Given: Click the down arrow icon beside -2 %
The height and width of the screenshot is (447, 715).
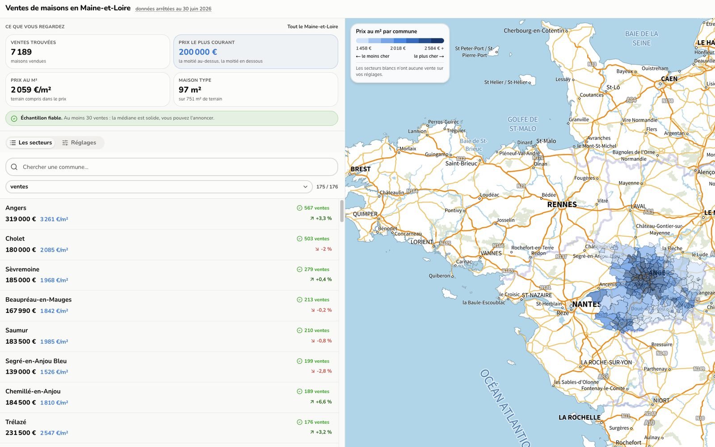Looking at the screenshot, I should [x=317, y=249].
